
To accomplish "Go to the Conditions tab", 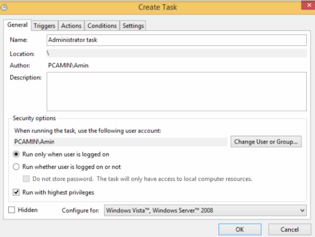I will (x=102, y=26).
